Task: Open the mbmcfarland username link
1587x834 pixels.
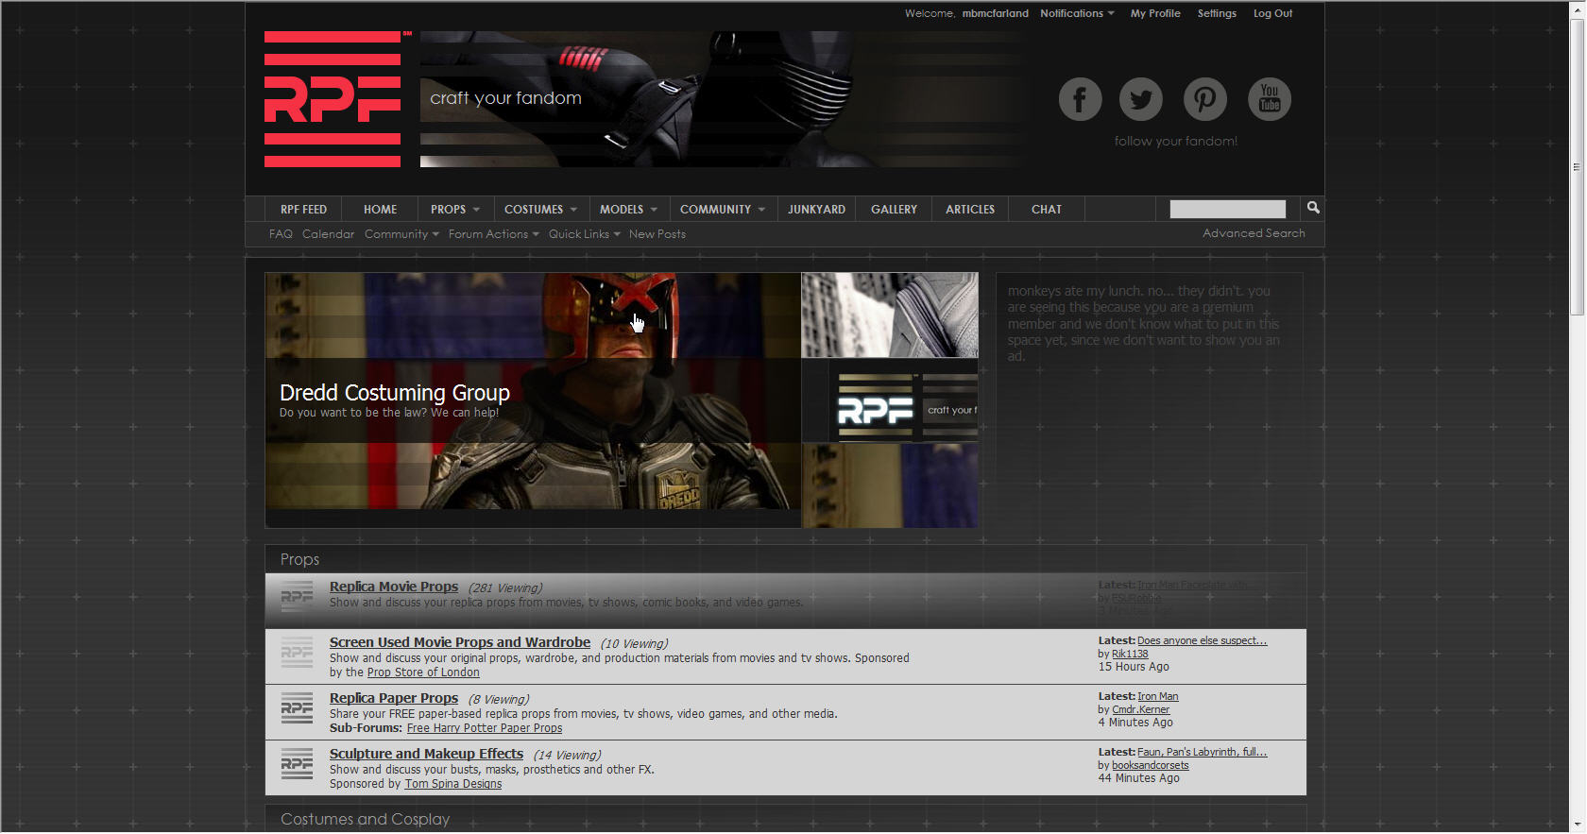Action: tap(996, 13)
